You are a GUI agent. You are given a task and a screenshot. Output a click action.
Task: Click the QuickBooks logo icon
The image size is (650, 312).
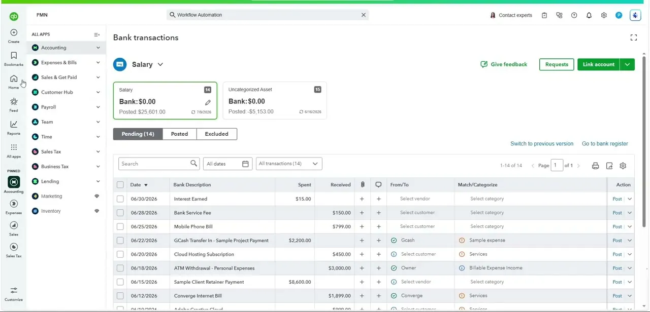pos(14,17)
